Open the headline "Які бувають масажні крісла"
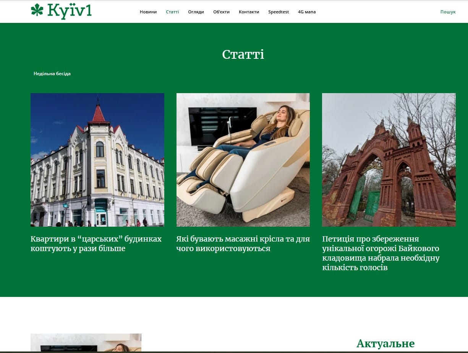Screen dimensions: 468x353 (x=243, y=243)
